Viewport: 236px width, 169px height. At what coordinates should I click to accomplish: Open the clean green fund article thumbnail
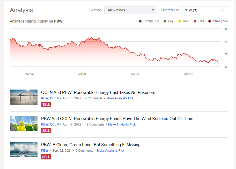[x=24, y=150]
